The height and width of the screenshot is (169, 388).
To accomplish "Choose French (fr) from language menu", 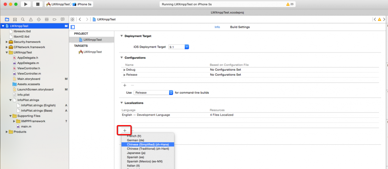I will (148, 136).
